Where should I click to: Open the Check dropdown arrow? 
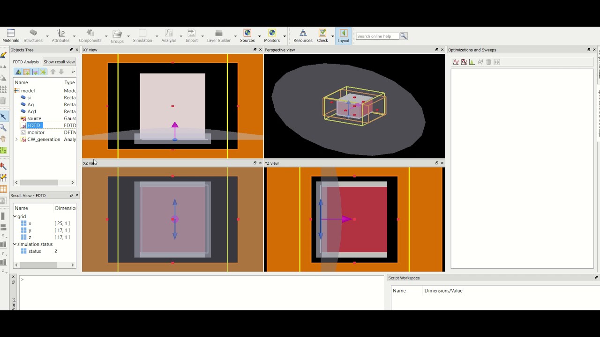pyautogui.click(x=332, y=36)
